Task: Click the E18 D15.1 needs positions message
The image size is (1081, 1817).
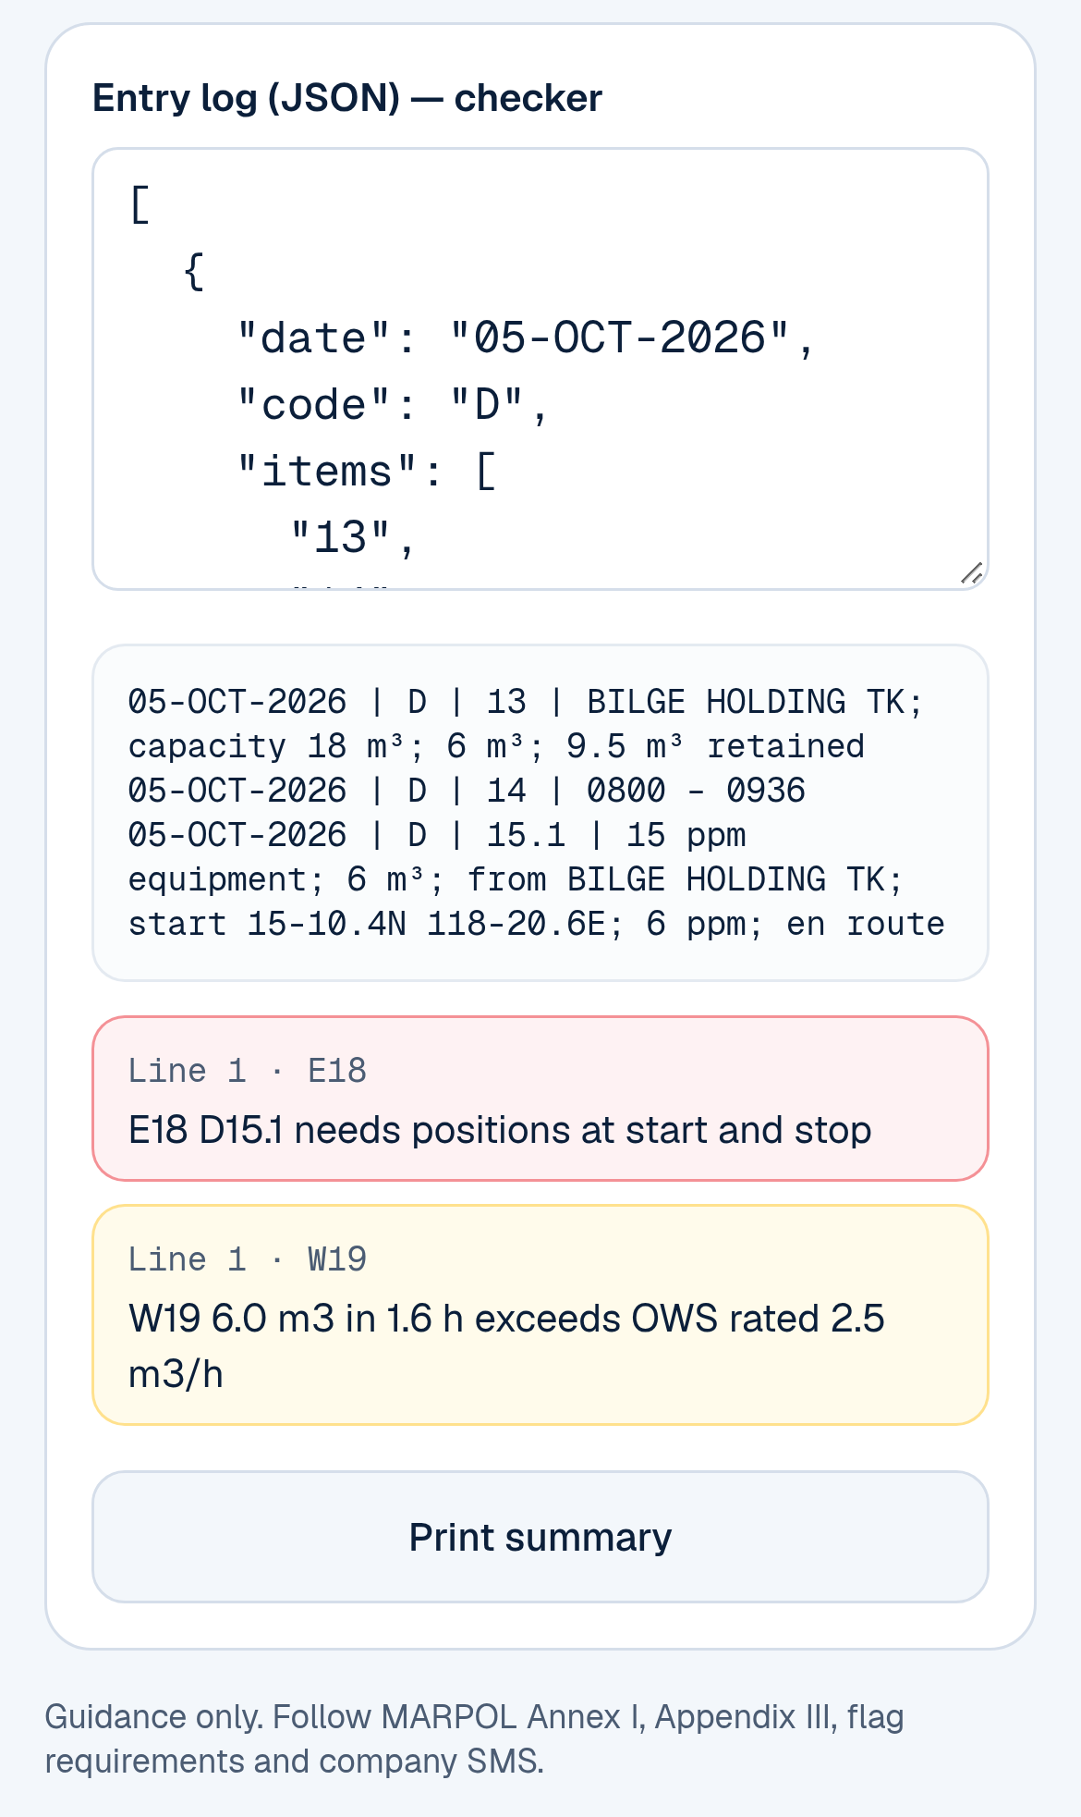Action: pos(500,1130)
